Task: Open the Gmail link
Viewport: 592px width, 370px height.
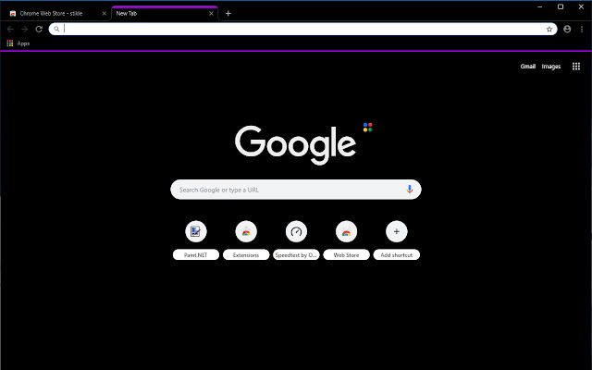Action: (x=528, y=67)
